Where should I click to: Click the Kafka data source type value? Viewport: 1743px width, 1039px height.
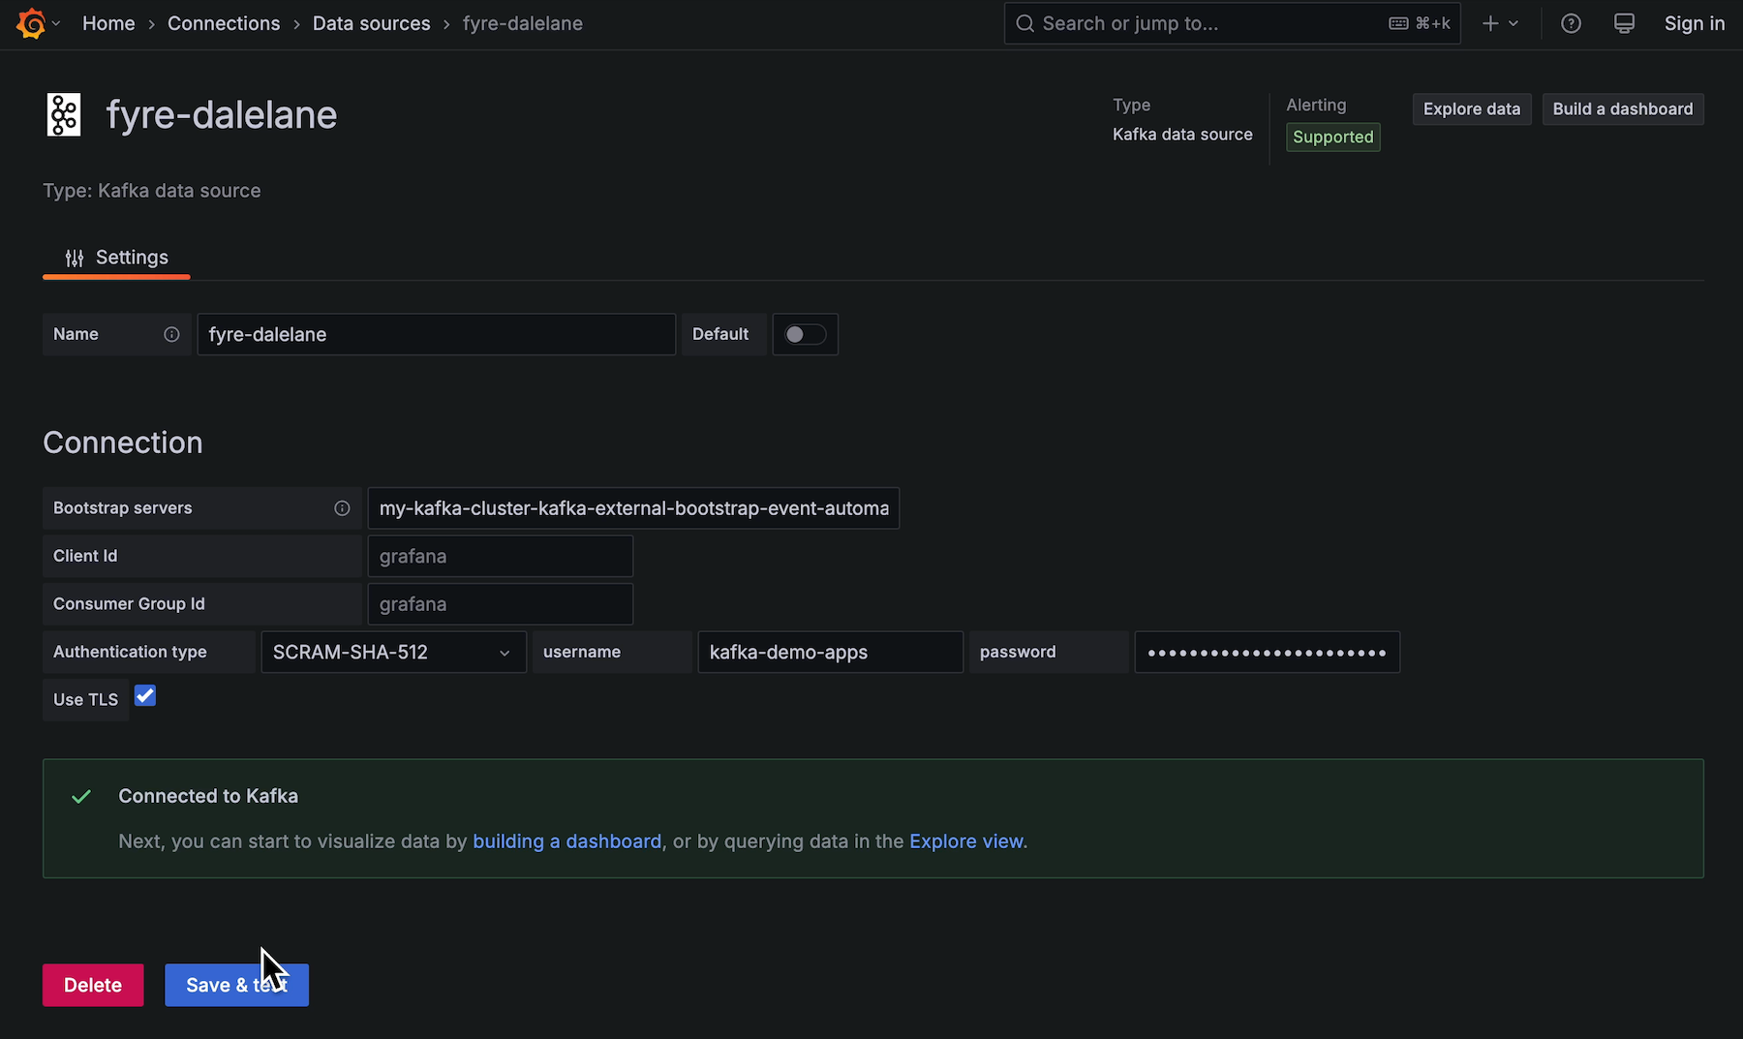tap(1182, 135)
